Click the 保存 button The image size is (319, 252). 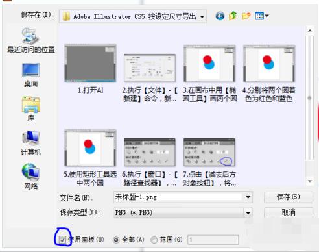click(x=289, y=197)
